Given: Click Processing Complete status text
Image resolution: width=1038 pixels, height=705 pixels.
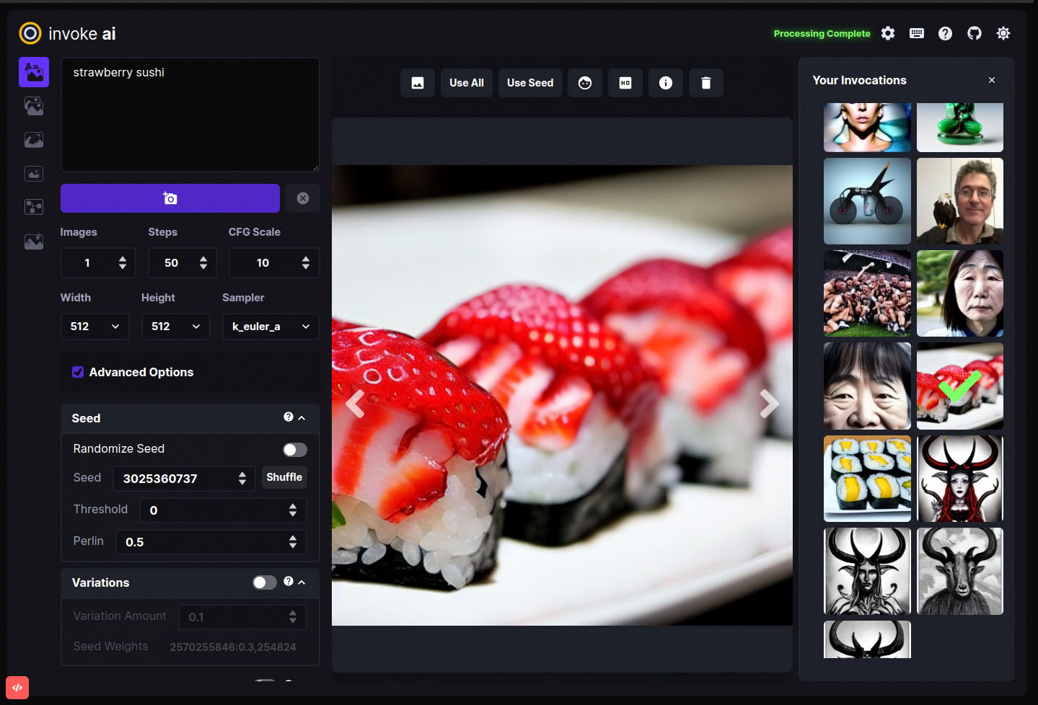Looking at the screenshot, I should click(822, 33).
